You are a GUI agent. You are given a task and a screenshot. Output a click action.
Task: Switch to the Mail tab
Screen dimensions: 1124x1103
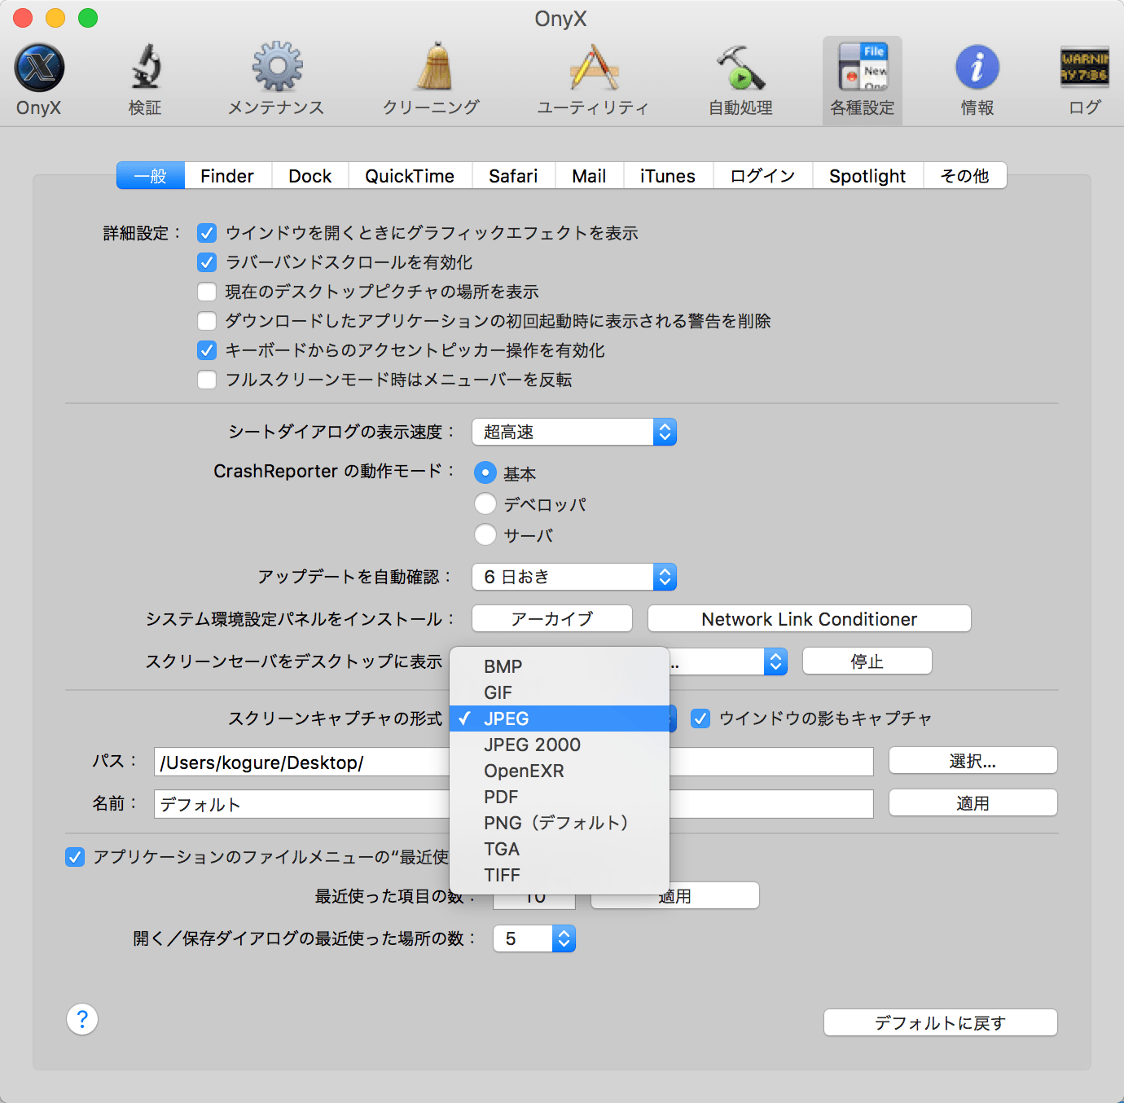point(589,176)
